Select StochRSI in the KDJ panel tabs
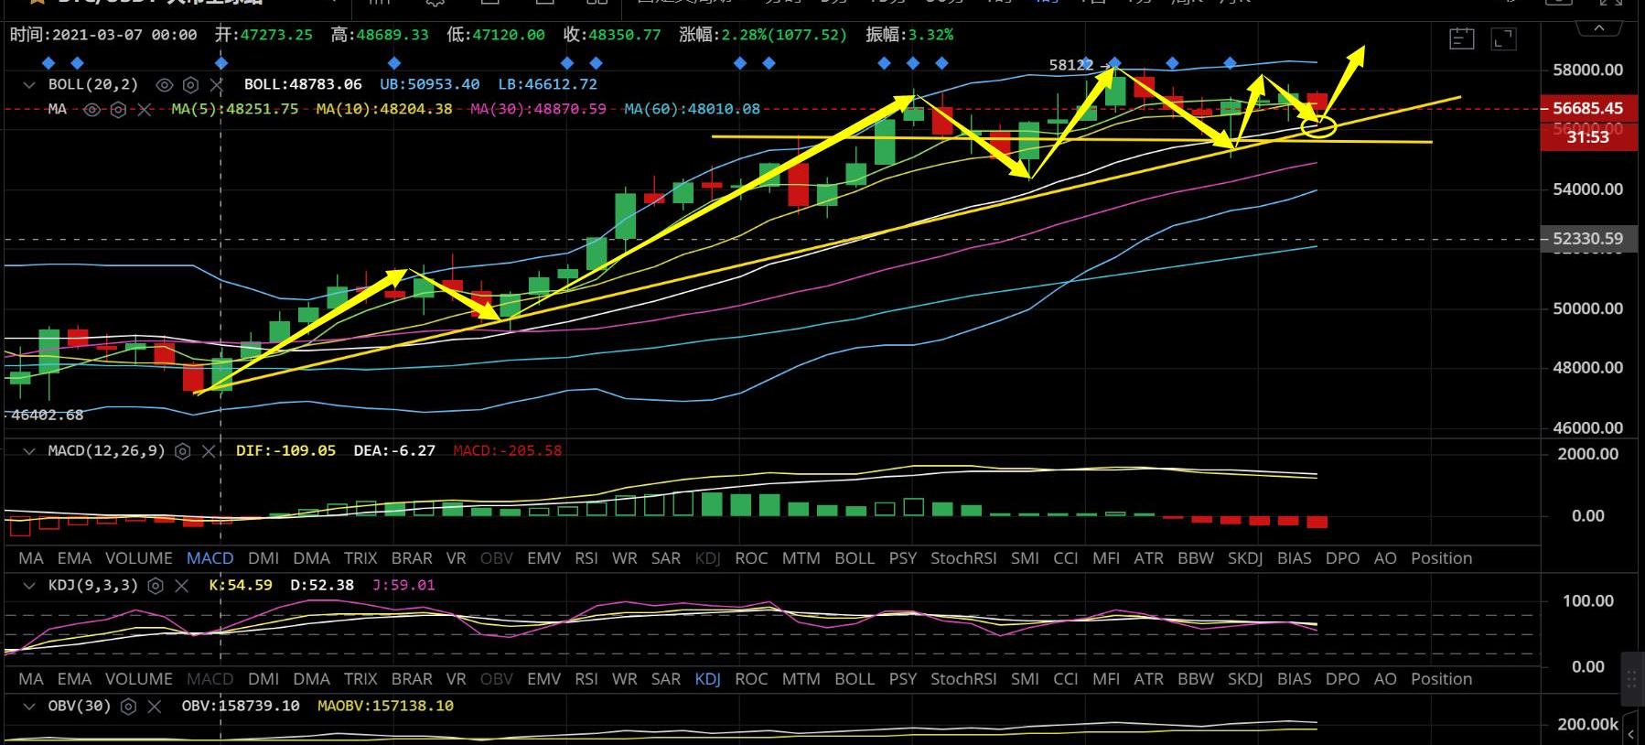Viewport: 1645px width, 745px height. tap(962, 679)
